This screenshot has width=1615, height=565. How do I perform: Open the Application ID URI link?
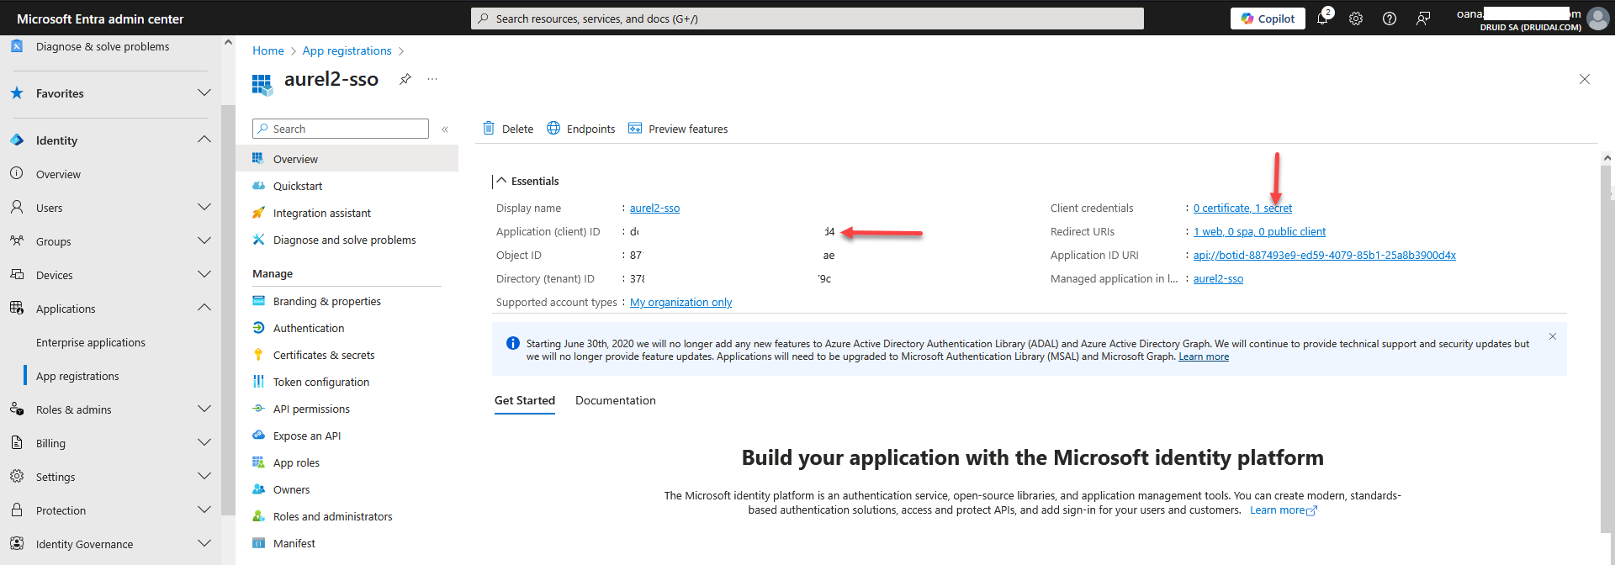(x=1325, y=255)
